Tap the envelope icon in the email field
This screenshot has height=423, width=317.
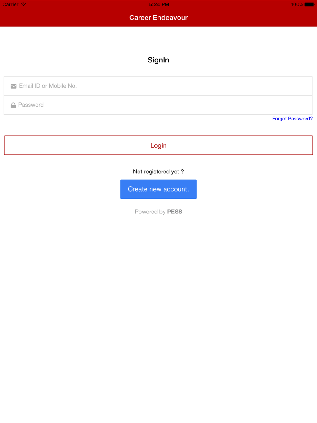point(14,86)
